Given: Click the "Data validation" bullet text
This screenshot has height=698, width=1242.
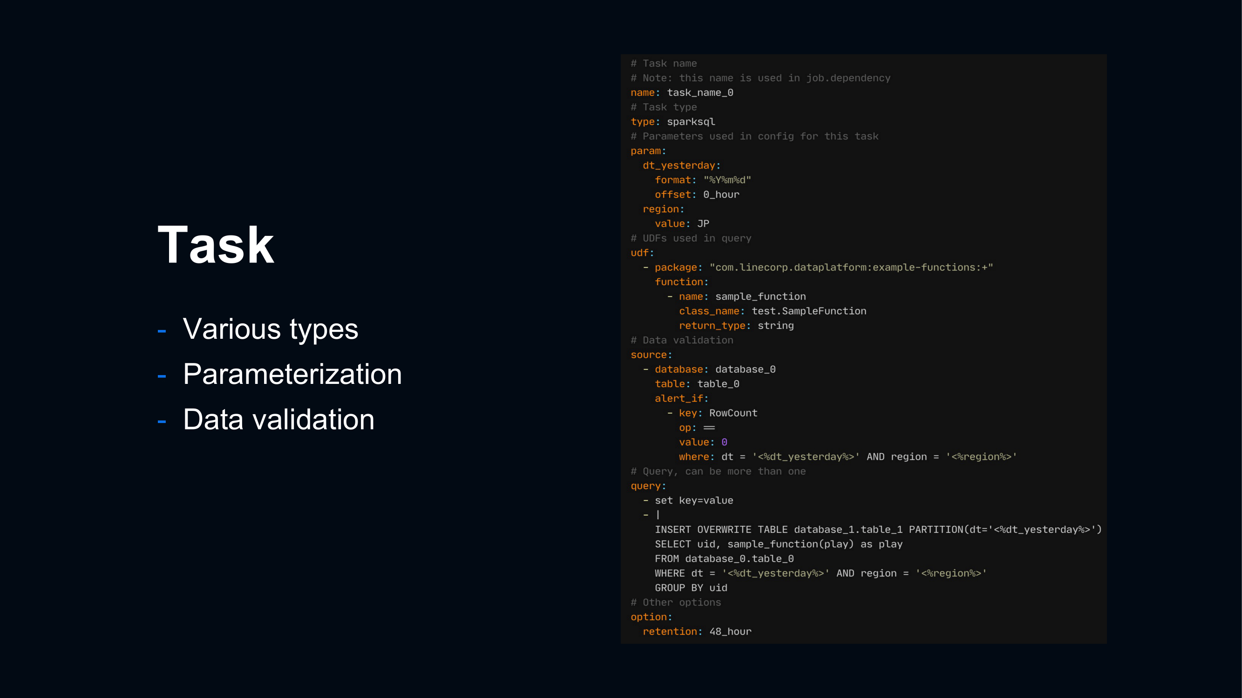Looking at the screenshot, I should click(x=278, y=420).
